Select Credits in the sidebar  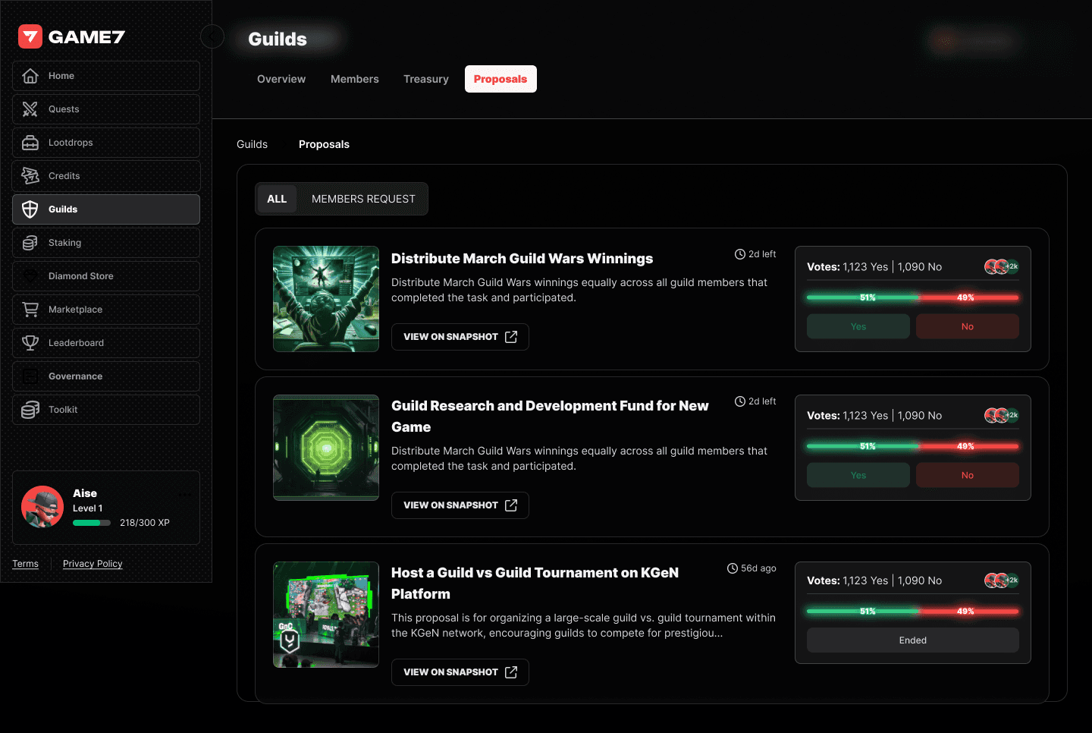tap(106, 176)
